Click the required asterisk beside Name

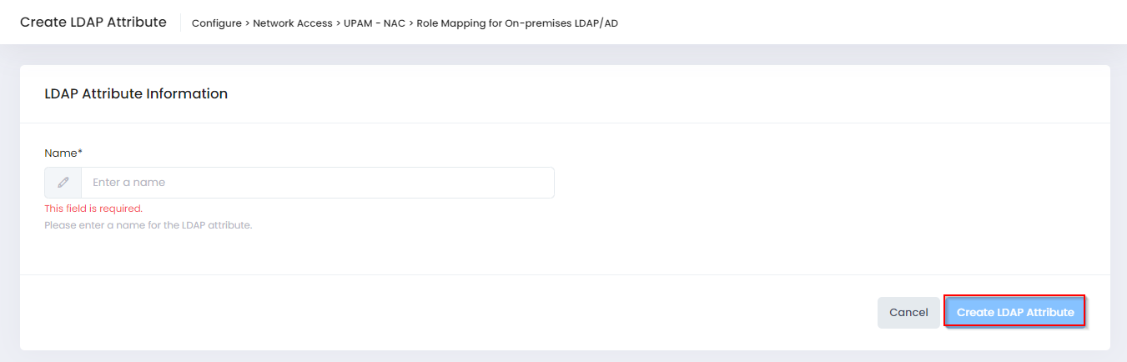point(80,153)
